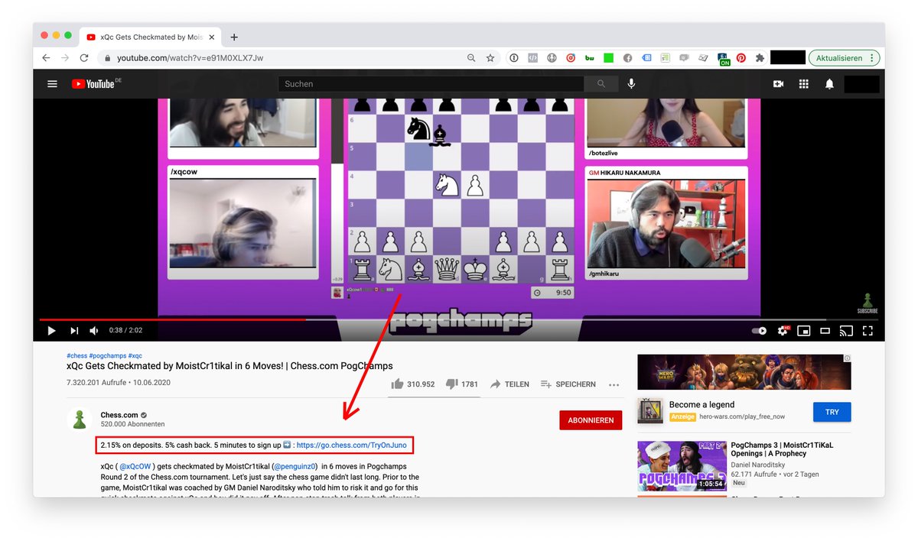Screen dimensions: 918x541
Task: Cast the video with the Cast icon
Action: [x=846, y=331]
